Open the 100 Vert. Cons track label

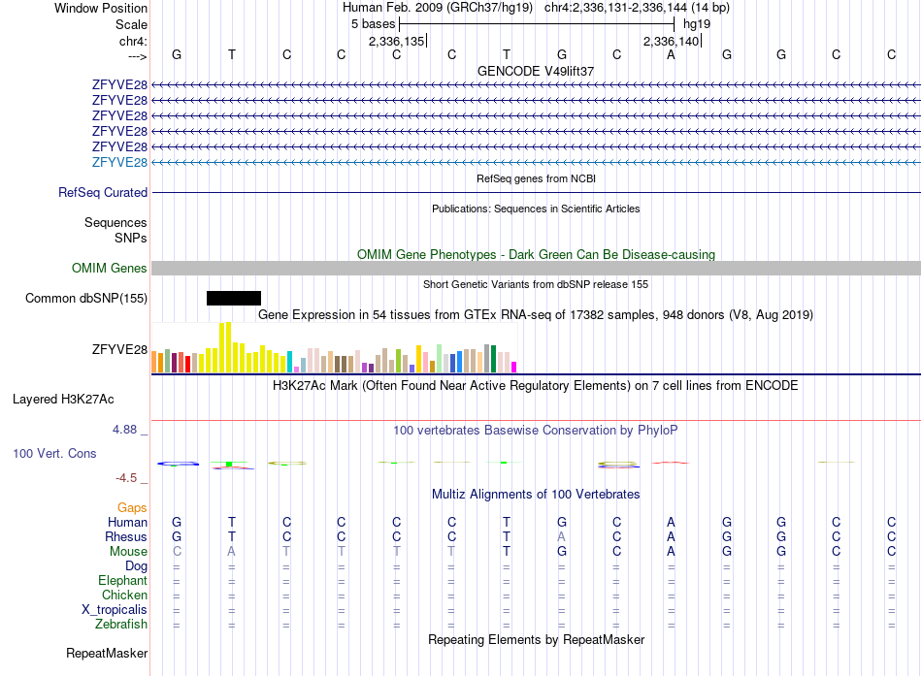[x=54, y=453]
